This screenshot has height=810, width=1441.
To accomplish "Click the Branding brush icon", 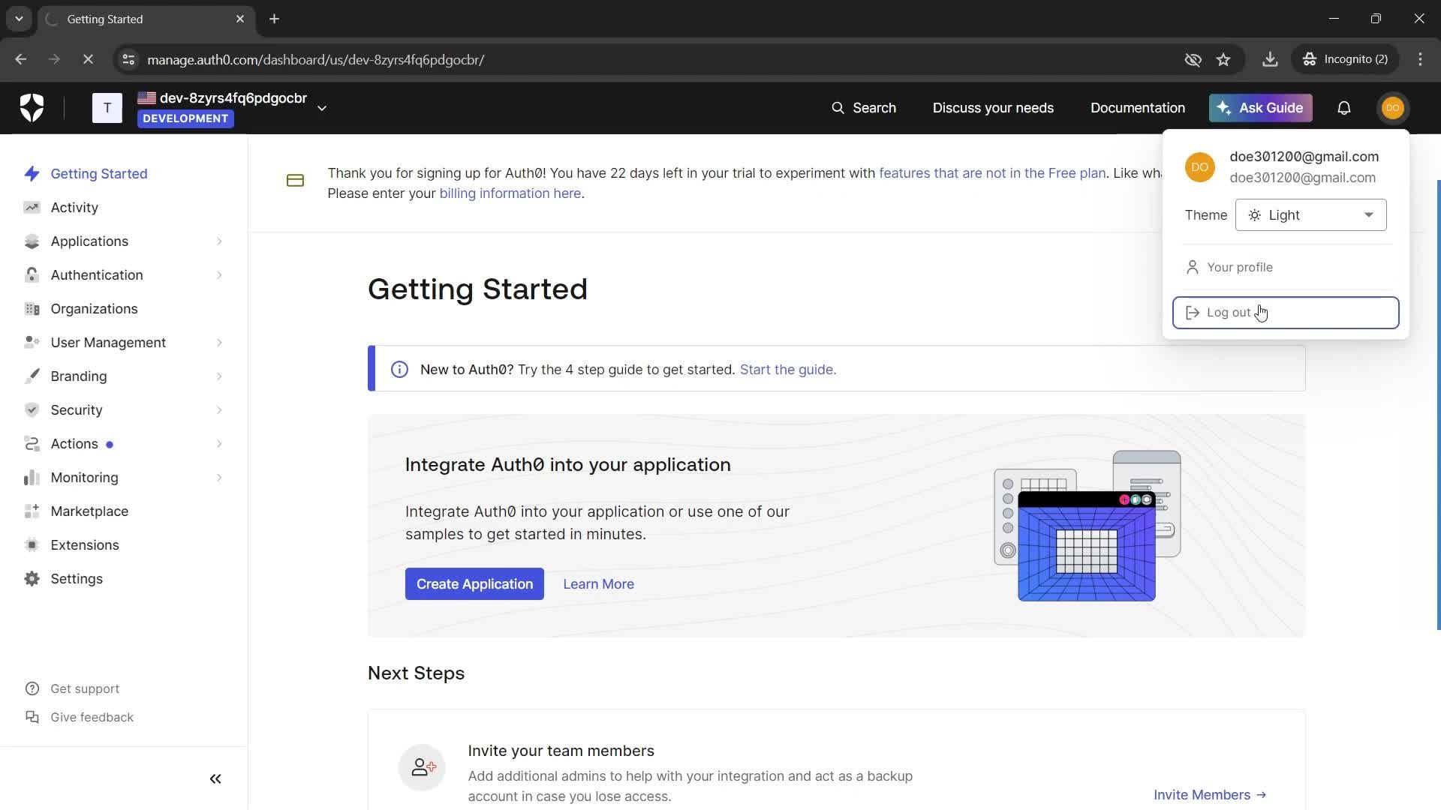I will pos(32,376).
